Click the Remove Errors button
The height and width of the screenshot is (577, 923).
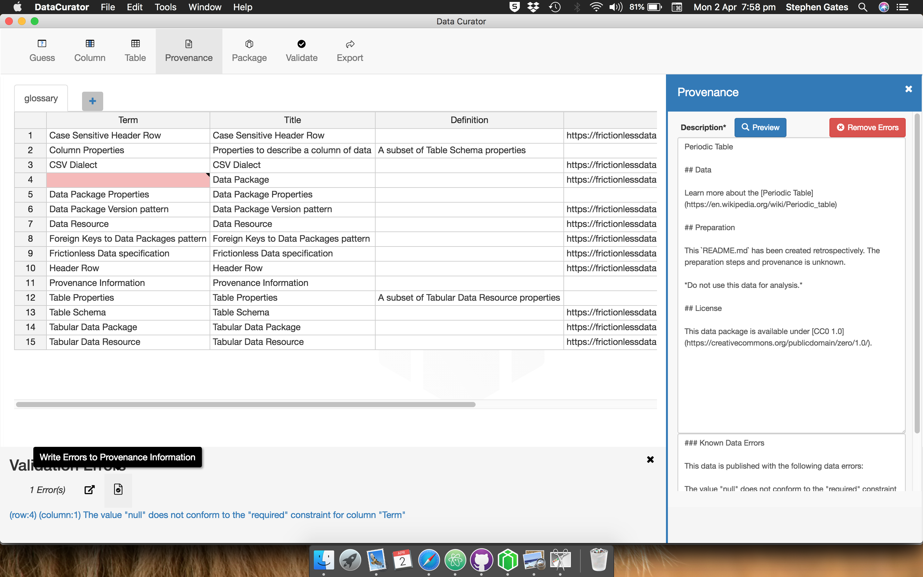[867, 128]
